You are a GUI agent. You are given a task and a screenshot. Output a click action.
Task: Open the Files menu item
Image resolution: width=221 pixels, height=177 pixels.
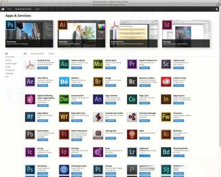coord(10,9)
